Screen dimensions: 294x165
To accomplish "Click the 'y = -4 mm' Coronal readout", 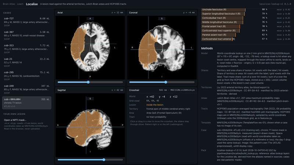I will tap(189, 12).
